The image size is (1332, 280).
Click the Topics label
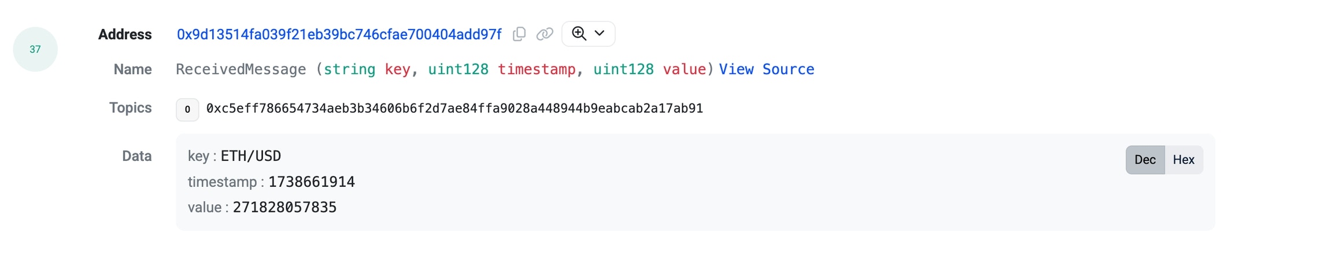point(131,108)
